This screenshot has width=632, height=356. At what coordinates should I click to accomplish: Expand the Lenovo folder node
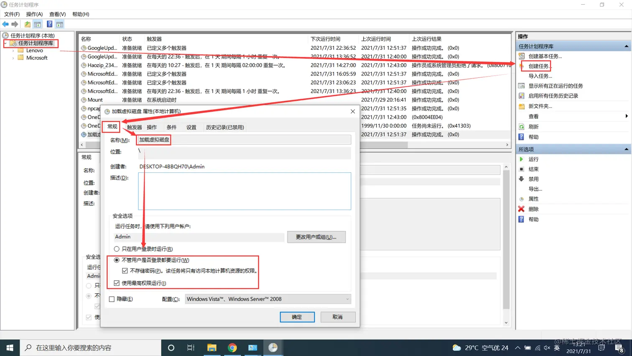[x=13, y=51]
